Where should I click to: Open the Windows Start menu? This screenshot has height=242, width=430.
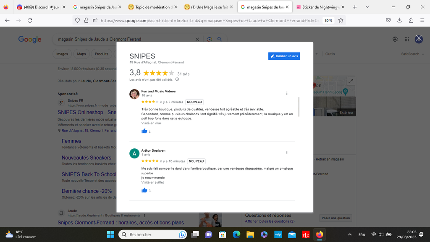110,234
